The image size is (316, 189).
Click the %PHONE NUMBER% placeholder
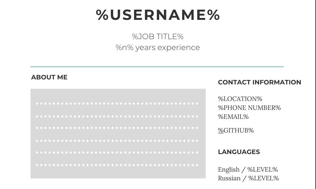249,108
